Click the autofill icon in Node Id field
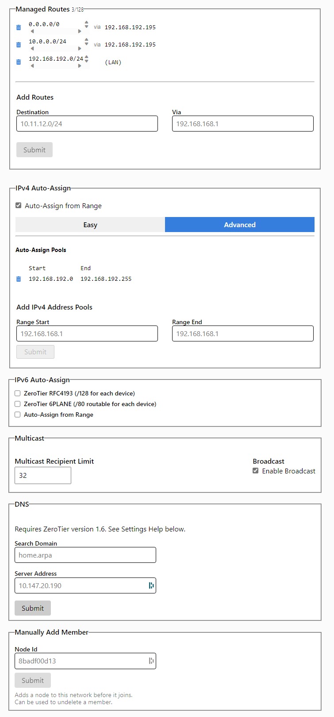 coord(151,661)
